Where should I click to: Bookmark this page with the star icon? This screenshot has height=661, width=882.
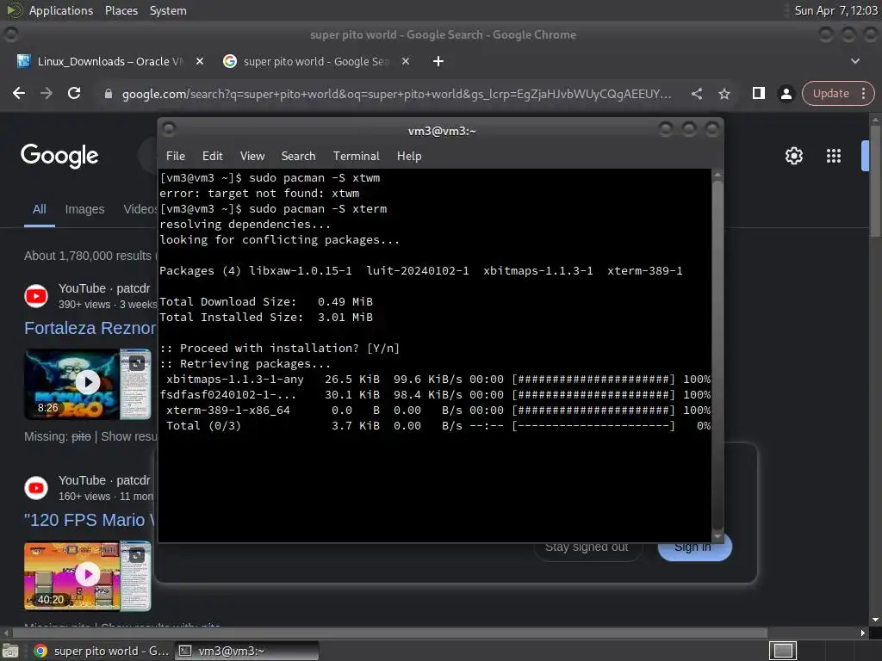coord(724,94)
